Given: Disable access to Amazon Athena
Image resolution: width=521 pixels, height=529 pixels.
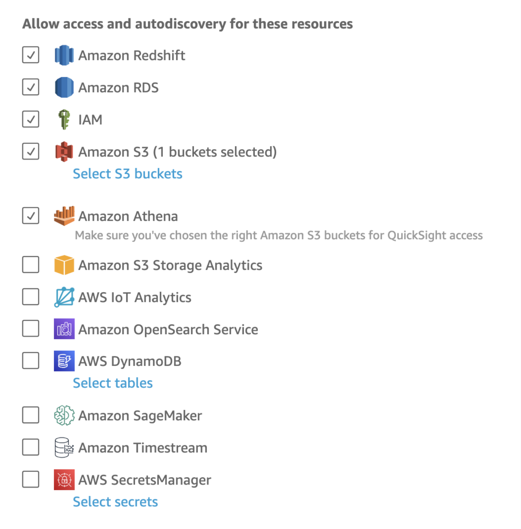Looking at the screenshot, I should pos(31,216).
